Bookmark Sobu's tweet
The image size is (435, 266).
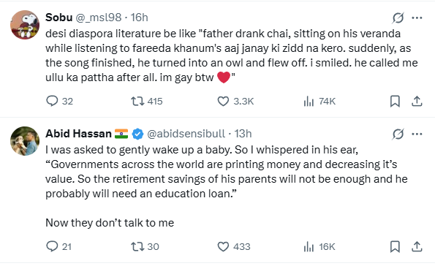click(395, 102)
